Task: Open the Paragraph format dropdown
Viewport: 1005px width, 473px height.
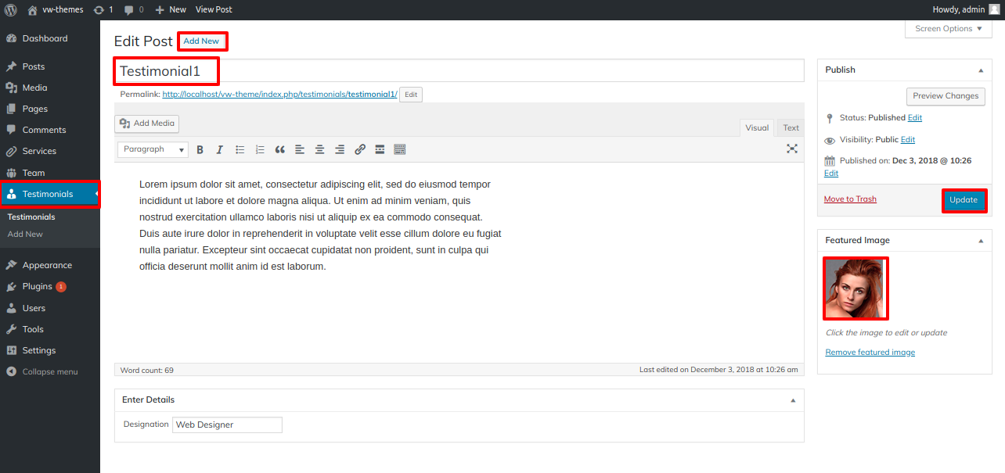Action: (x=153, y=149)
